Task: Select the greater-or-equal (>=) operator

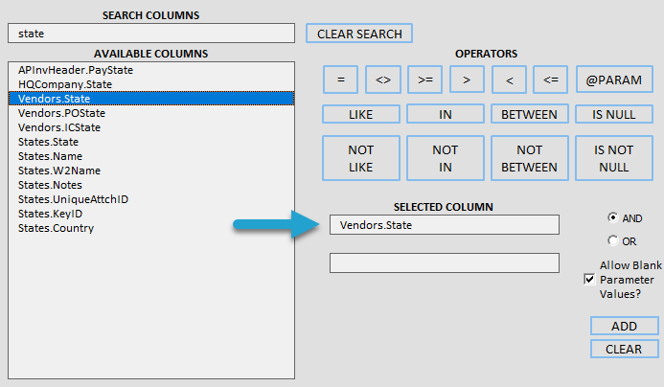Action: (425, 80)
